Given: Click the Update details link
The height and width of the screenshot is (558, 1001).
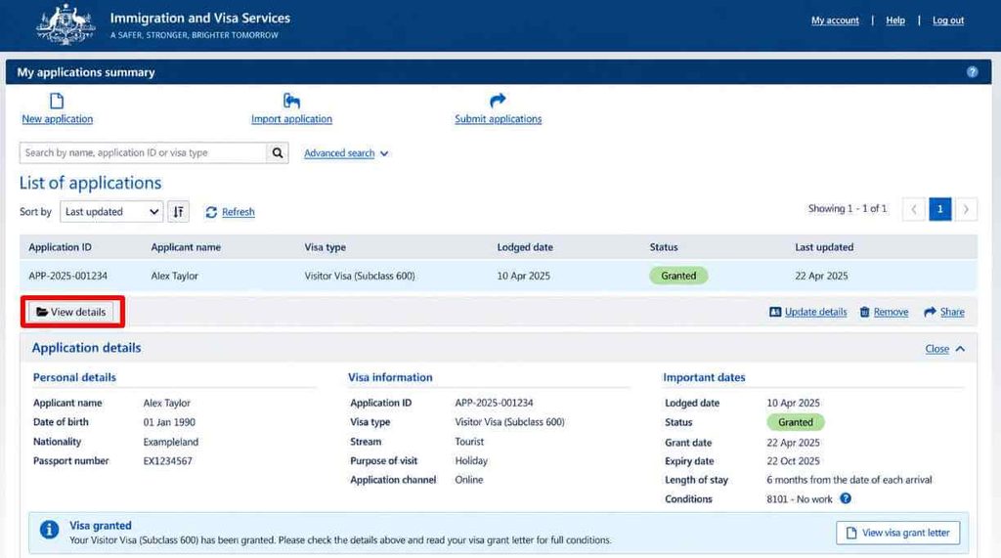Looking at the screenshot, I should tap(815, 312).
